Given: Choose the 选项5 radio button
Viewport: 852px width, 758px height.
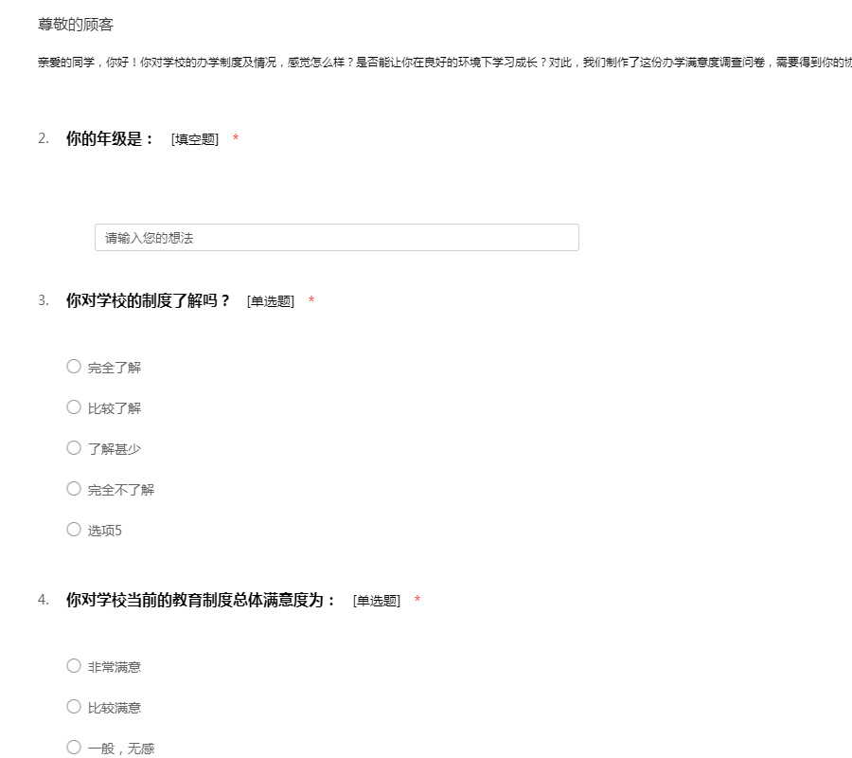Looking at the screenshot, I should pos(74,530).
